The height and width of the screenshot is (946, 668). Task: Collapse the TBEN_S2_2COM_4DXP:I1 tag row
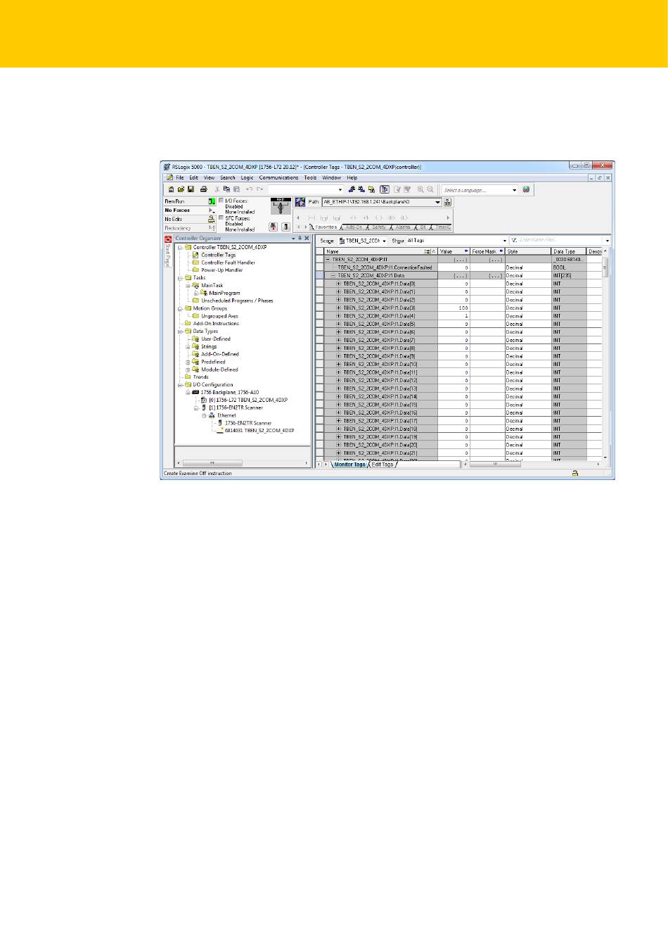click(328, 260)
